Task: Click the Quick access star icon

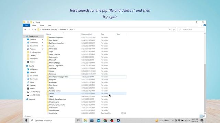Action: [27, 36]
